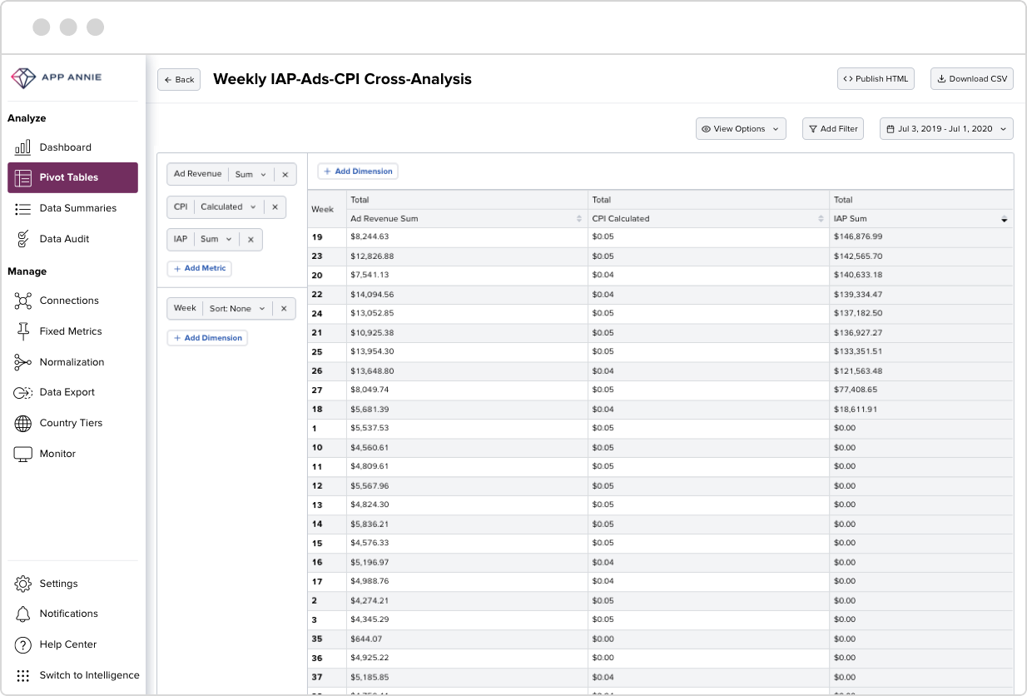Image resolution: width=1027 pixels, height=696 pixels.
Task: Open the Week Sort: None dropdown
Action: click(237, 309)
